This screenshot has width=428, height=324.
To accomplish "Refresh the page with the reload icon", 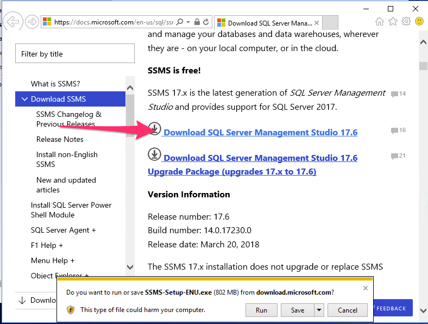I will [x=206, y=22].
